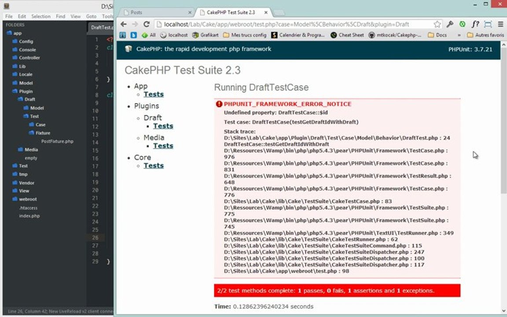Open the Chrome hamburger menu
The width and height of the screenshot is (507, 317).
click(500, 24)
